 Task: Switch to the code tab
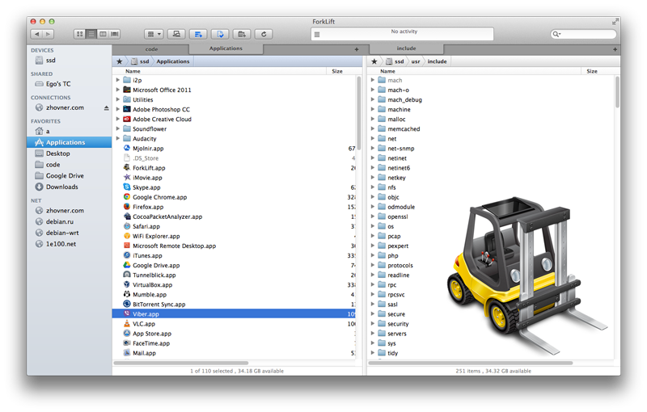point(151,49)
